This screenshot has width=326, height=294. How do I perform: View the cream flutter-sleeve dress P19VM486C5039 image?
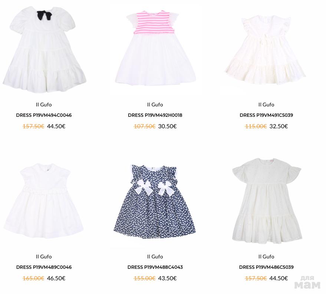[267, 201]
